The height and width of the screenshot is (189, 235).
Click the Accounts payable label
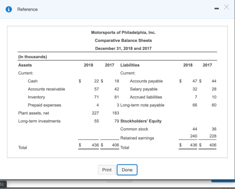click(x=146, y=81)
